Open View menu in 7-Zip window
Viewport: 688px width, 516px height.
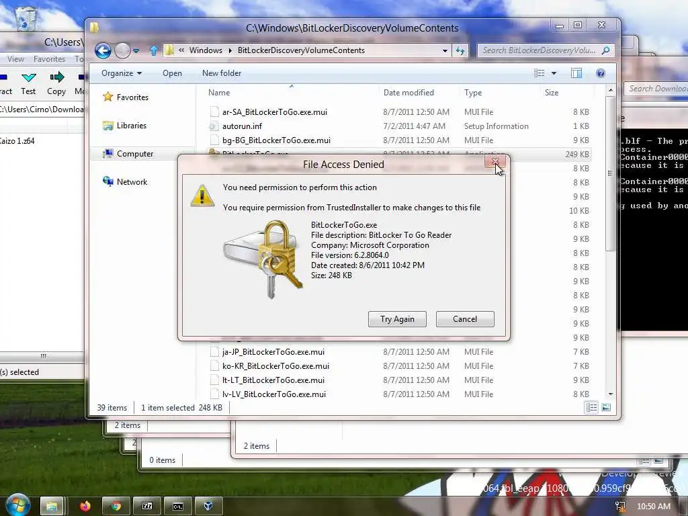tap(16, 59)
